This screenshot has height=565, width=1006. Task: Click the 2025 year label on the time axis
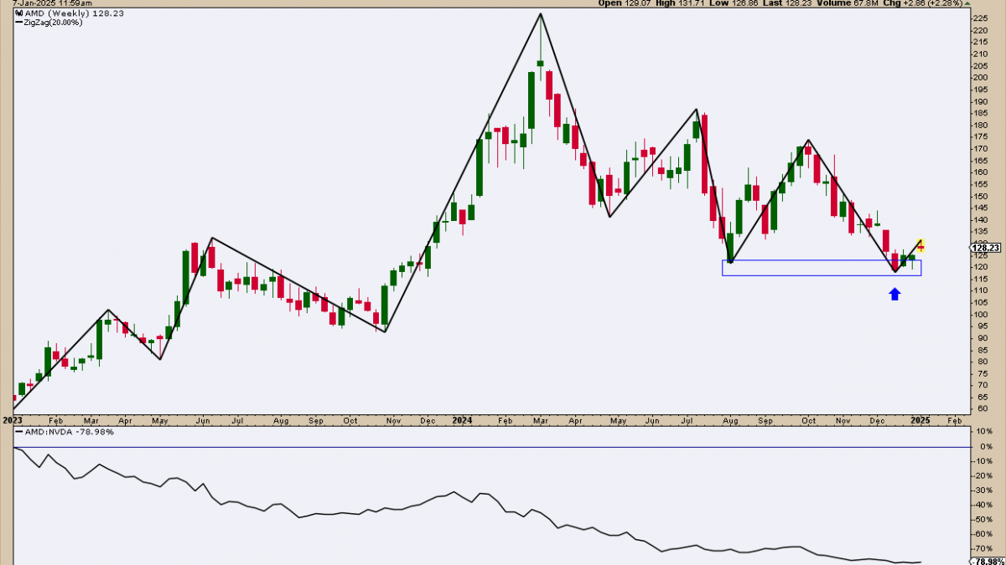920,419
